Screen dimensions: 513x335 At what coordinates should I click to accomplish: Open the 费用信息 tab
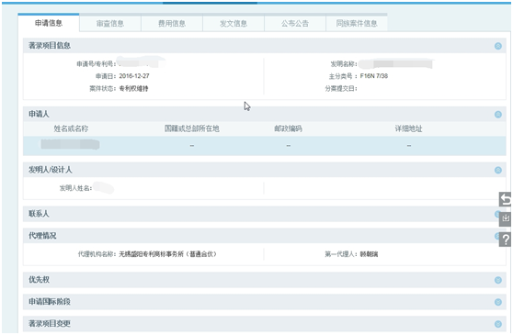click(x=172, y=24)
